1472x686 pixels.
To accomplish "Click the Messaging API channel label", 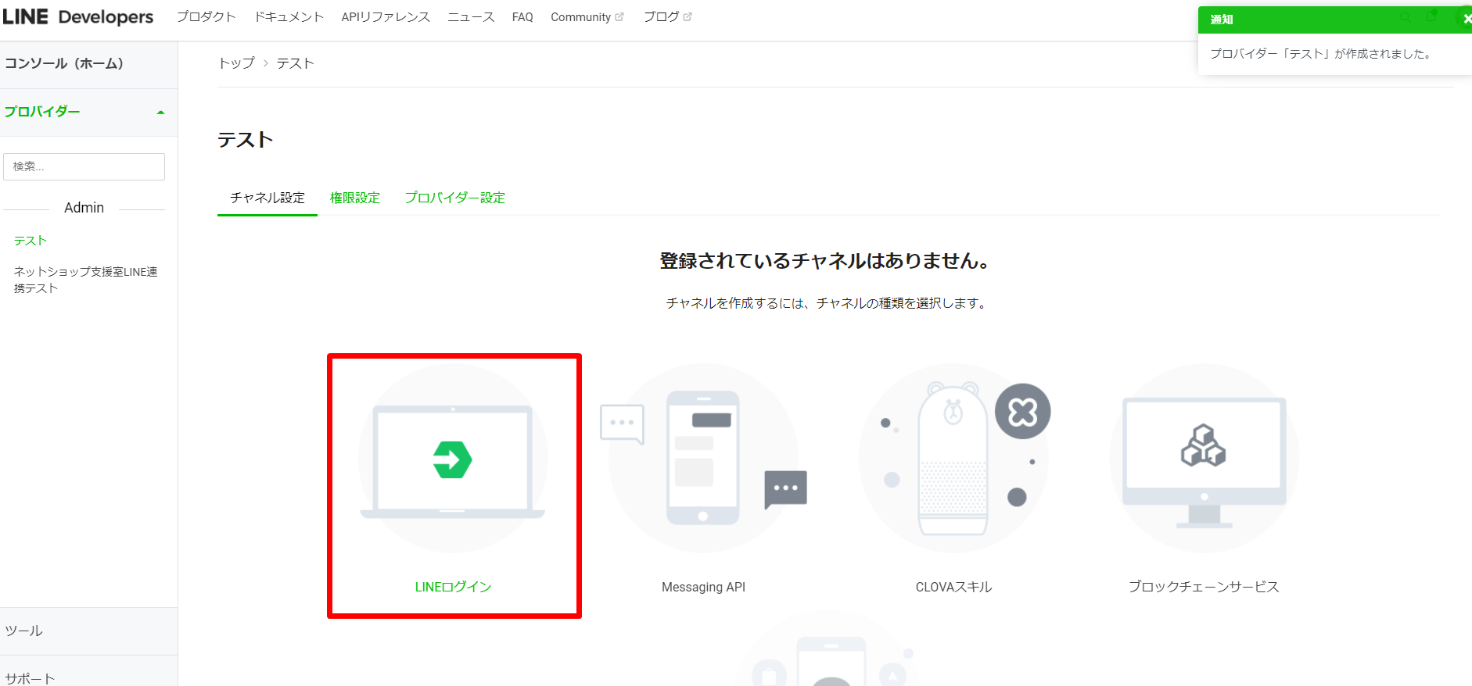I will click(703, 587).
